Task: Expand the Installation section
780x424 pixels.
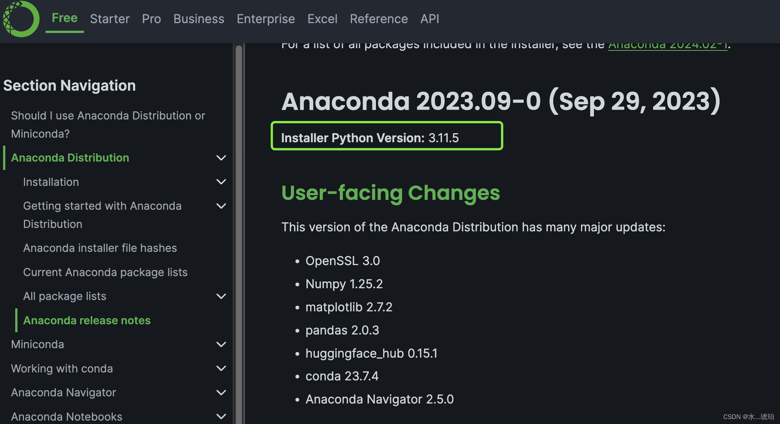Action: (222, 182)
